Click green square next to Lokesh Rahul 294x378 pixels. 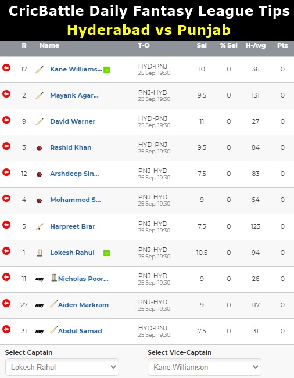click(106, 253)
